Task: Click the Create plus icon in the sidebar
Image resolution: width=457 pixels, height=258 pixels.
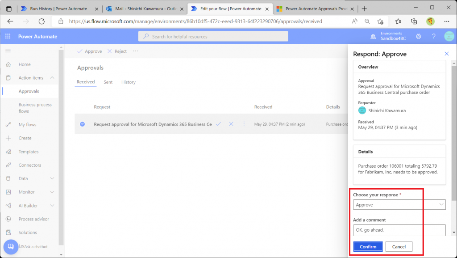Action: pyautogui.click(x=8, y=138)
